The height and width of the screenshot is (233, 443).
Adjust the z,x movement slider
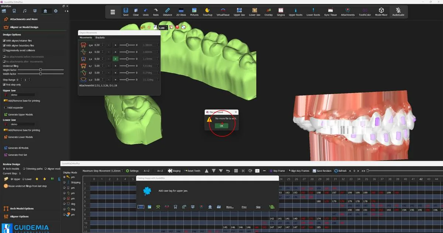tap(127, 59)
